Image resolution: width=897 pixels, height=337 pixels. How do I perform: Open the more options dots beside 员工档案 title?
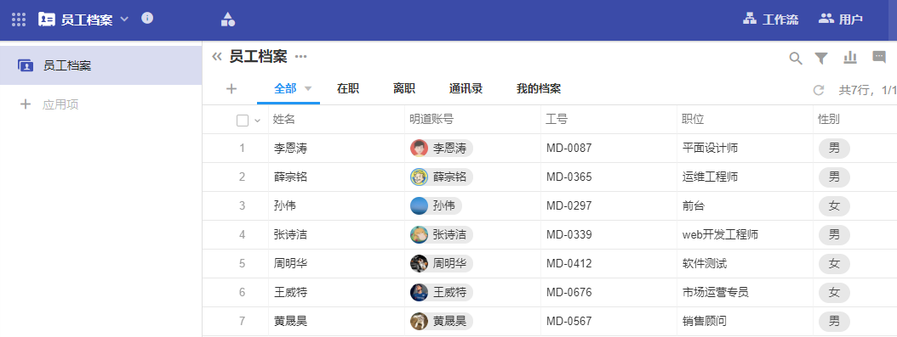coord(301,57)
